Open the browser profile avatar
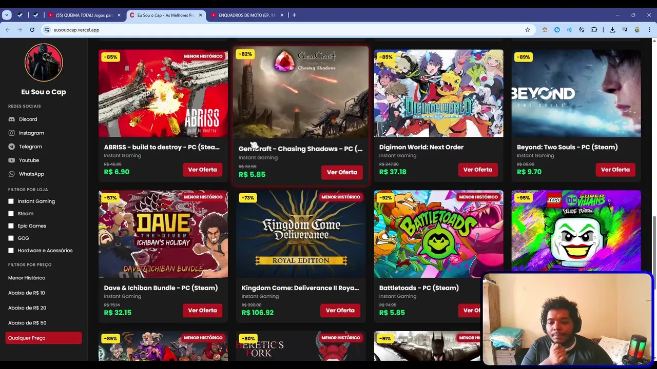657x369 pixels. click(637, 30)
